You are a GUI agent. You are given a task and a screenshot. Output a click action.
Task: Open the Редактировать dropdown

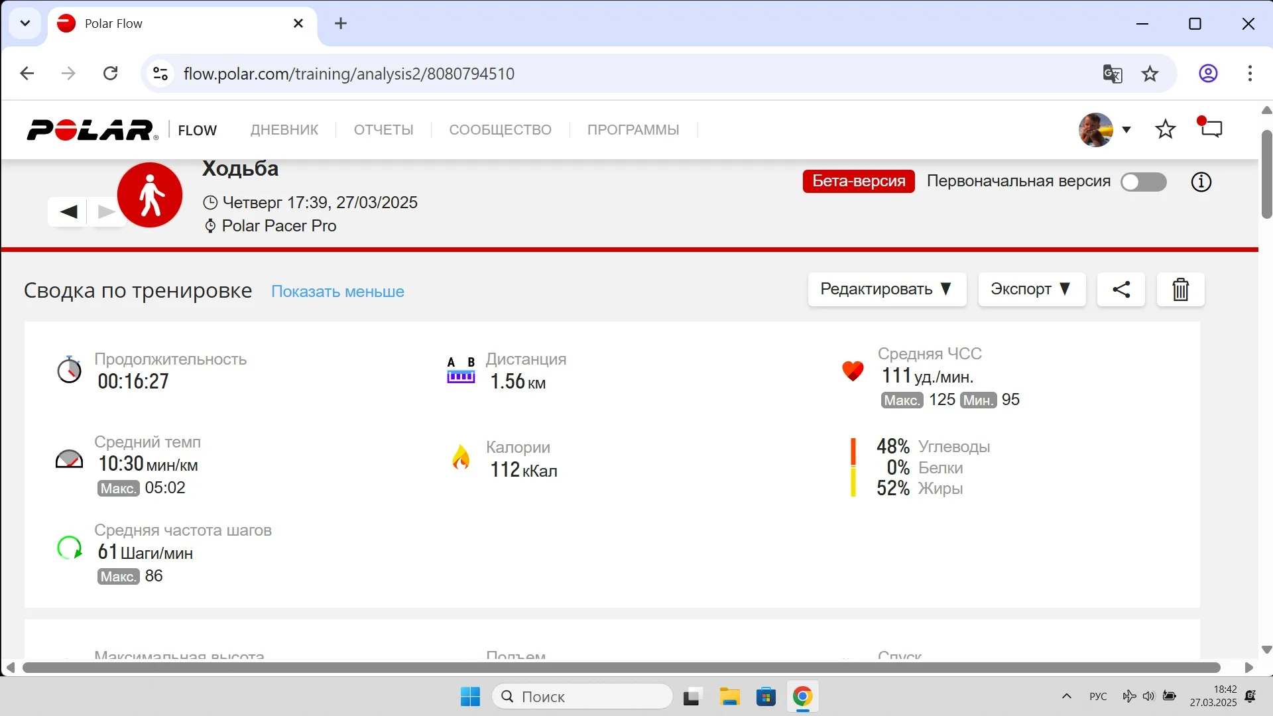[x=886, y=289]
